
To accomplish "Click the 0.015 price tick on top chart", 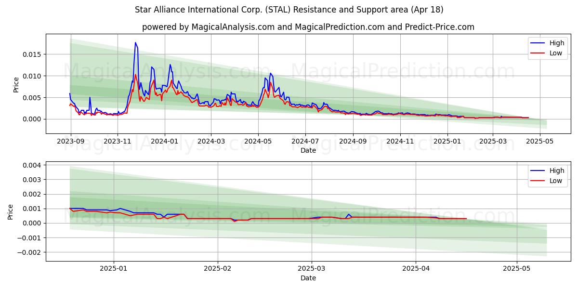I will click(x=33, y=54).
